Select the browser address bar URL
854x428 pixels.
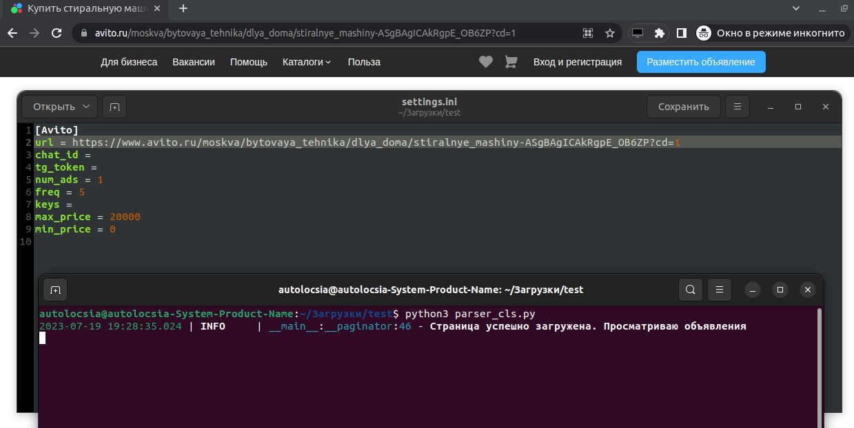pos(276,32)
